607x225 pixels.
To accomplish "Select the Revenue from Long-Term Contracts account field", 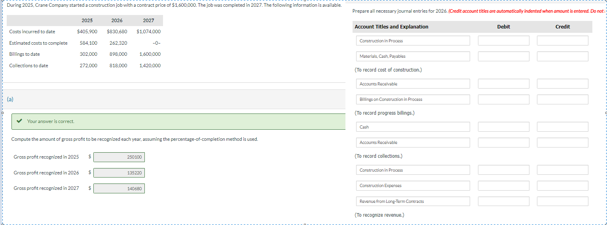I will tap(413, 201).
